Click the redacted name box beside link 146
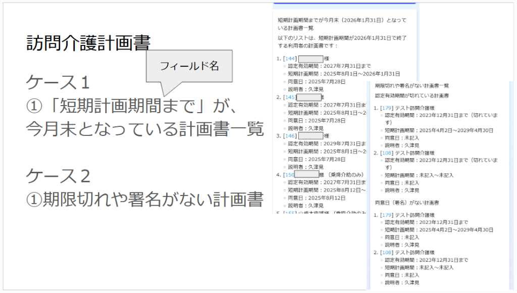 311,136
